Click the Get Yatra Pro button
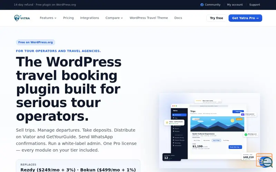The height and width of the screenshot is (172, 276). click(x=245, y=18)
